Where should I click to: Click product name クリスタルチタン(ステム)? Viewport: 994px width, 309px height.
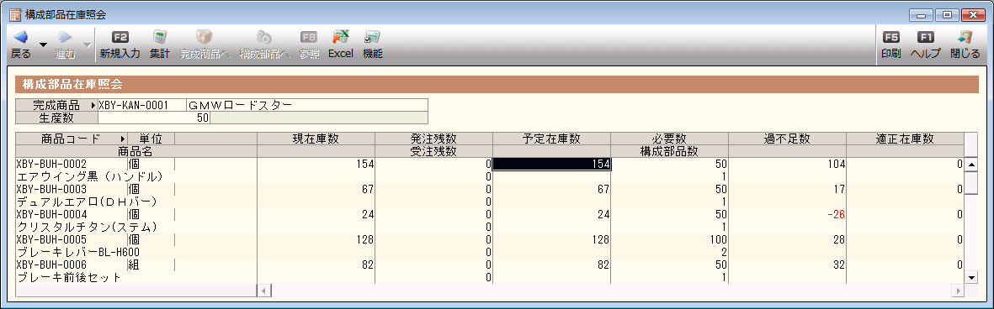(x=87, y=227)
